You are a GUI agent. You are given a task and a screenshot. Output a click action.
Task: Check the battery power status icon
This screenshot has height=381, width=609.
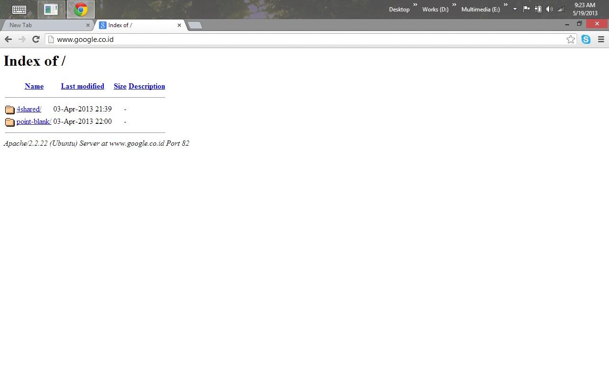(538, 9)
